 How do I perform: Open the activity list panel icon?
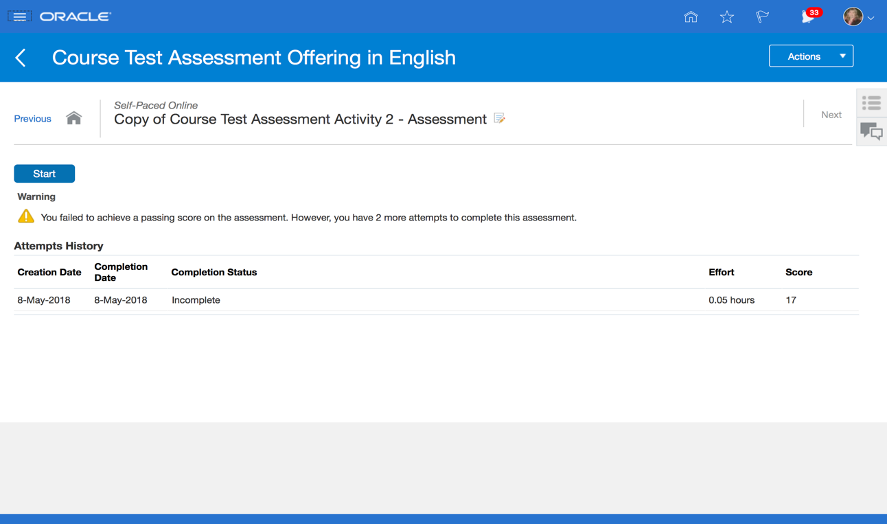click(871, 104)
